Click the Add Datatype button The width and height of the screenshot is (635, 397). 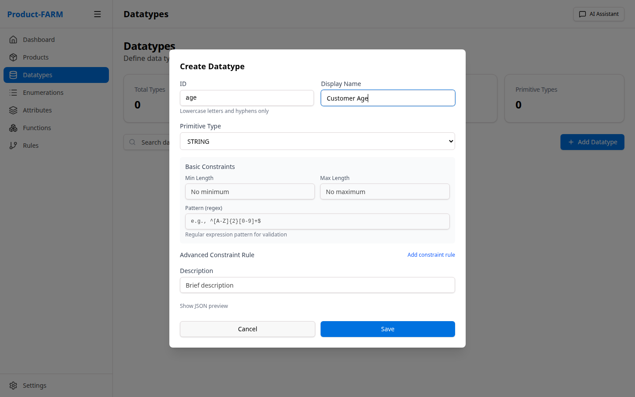[x=592, y=142]
